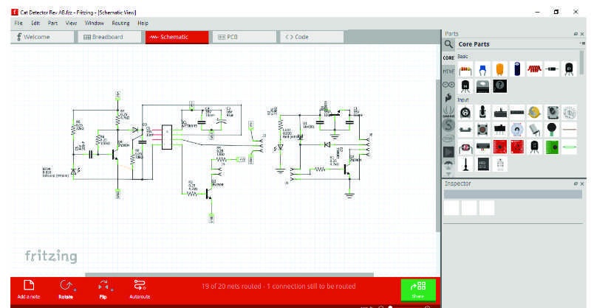Image resolution: width=591 pixels, height=308 pixels.
Task: Click the horizontal canvas scrollbar
Action: [x=229, y=275]
